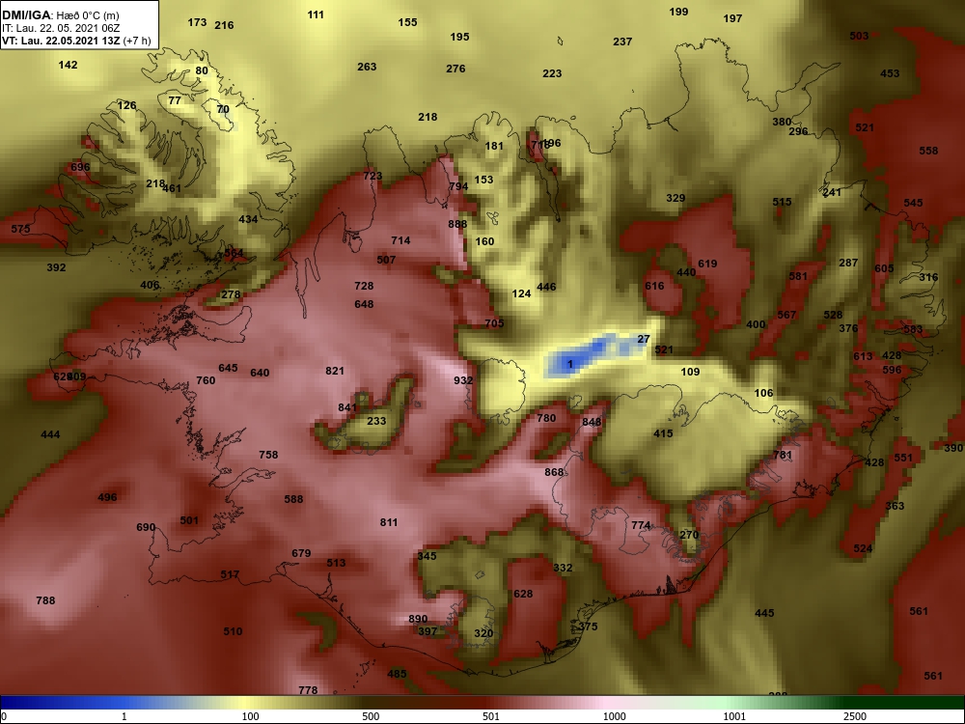Viewport: 965px width, 724px height.
Task: Click the map value '705'
Action: [494, 322]
